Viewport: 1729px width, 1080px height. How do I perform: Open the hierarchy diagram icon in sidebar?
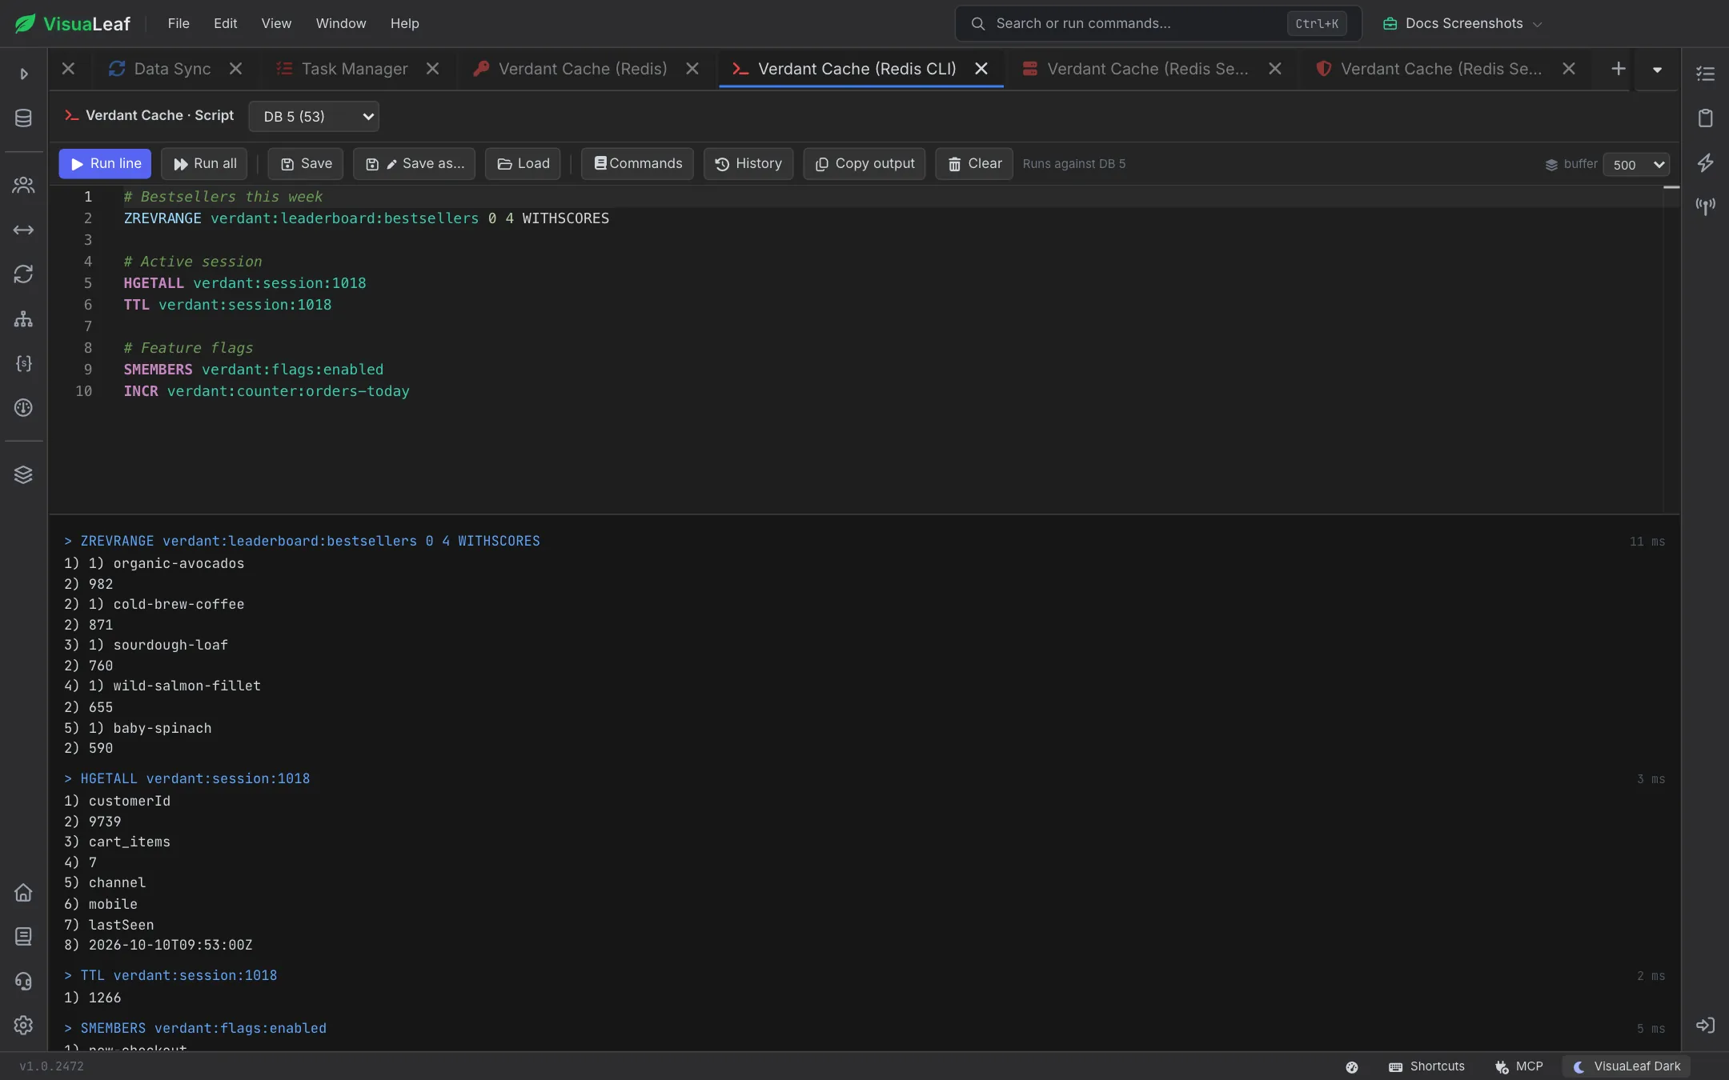pyautogui.click(x=23, y=319)
